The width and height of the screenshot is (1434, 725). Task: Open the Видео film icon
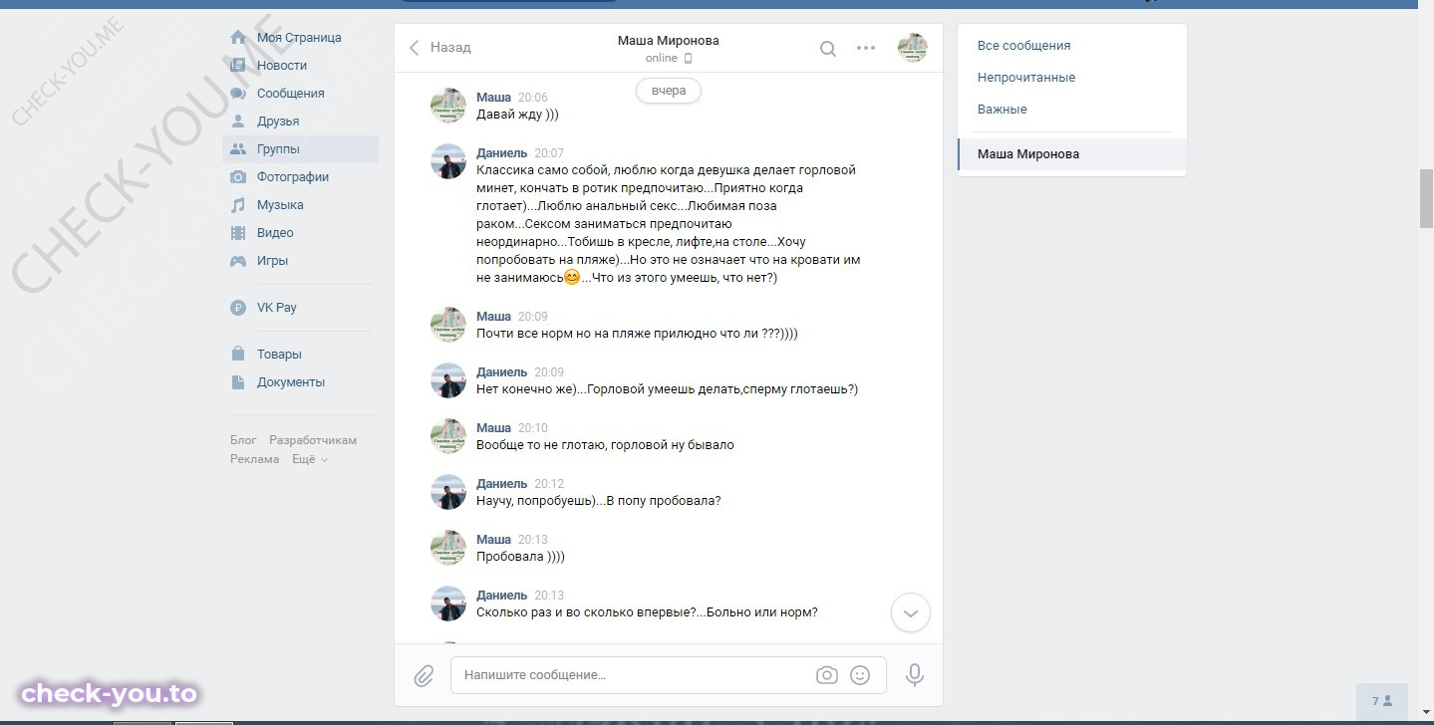[x=238, y=233]
